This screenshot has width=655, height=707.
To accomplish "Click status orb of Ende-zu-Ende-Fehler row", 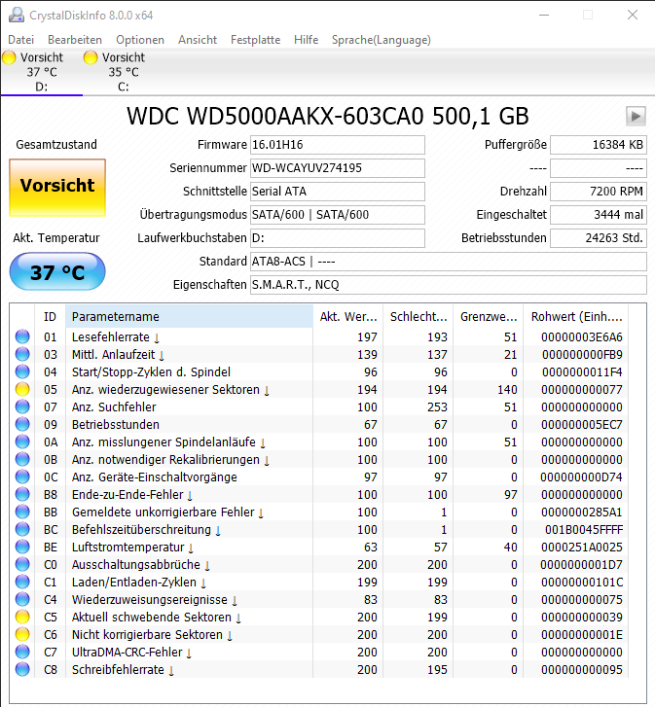I will (x=22, y=495).
